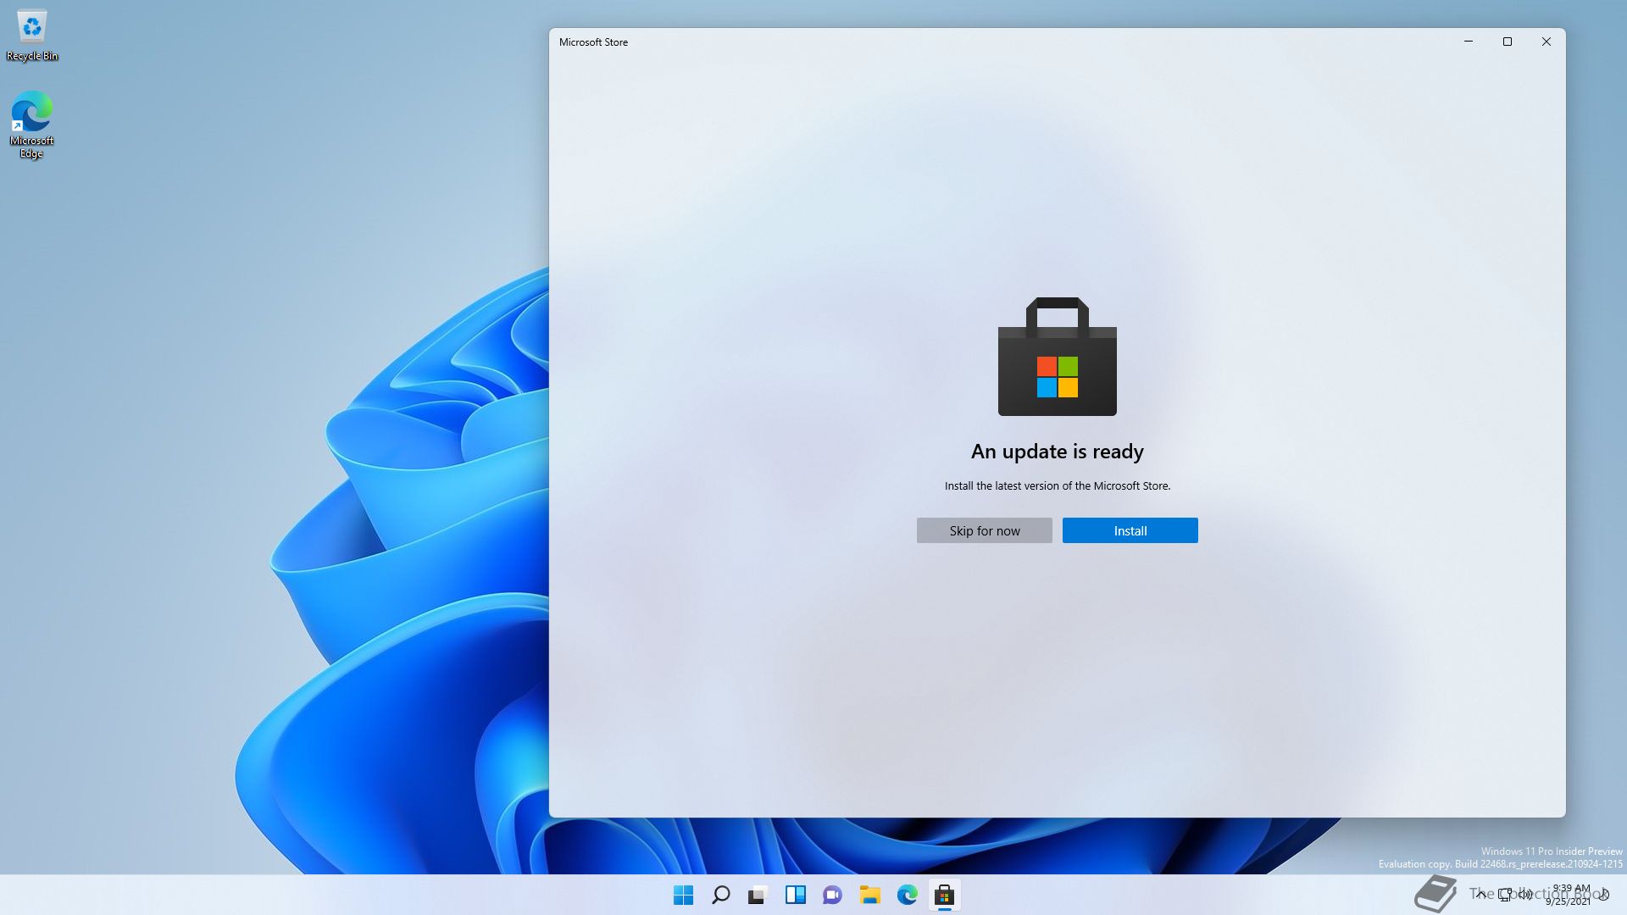Maximize the Microsoft Store window
1627x915 pixels.
[x=1508, y=42]
